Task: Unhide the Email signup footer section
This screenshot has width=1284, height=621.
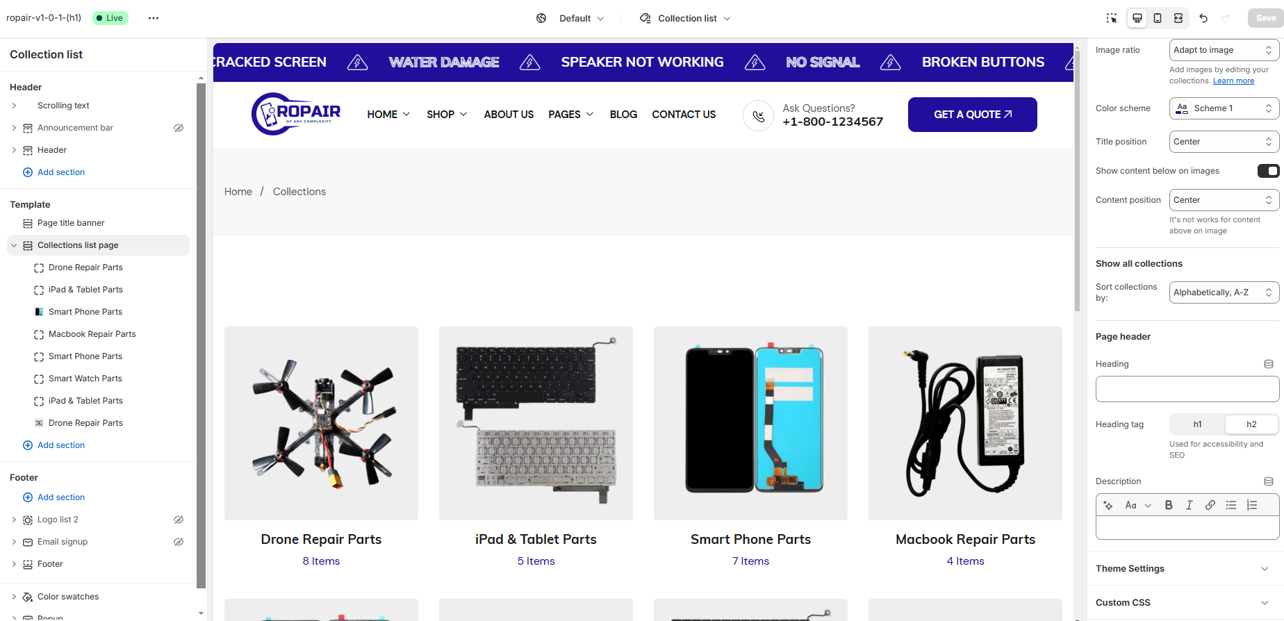Action: point(179,542)
